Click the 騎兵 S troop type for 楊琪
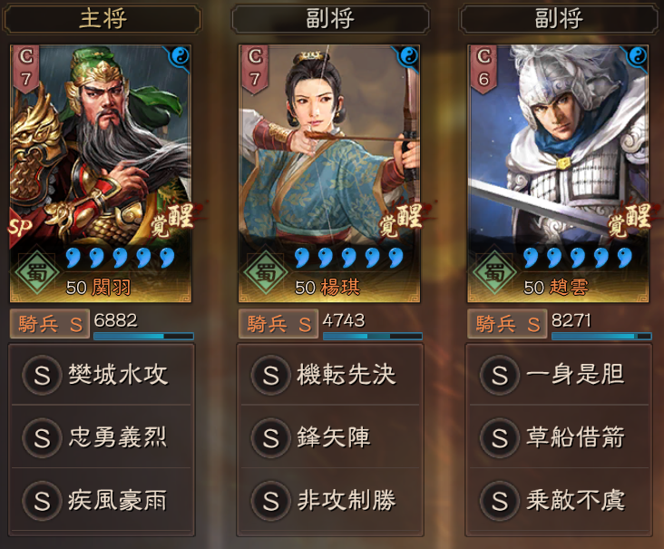 point(278,324)
